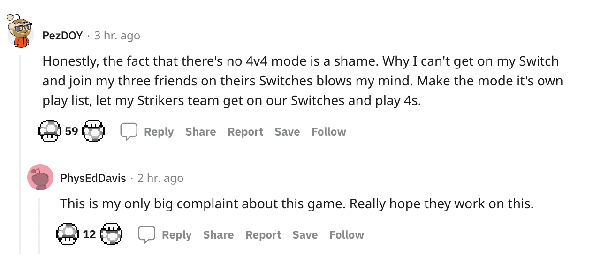Follow PezDOY's comment thread
The height and width of the screenshot is (256, 593).
(328, 132)
